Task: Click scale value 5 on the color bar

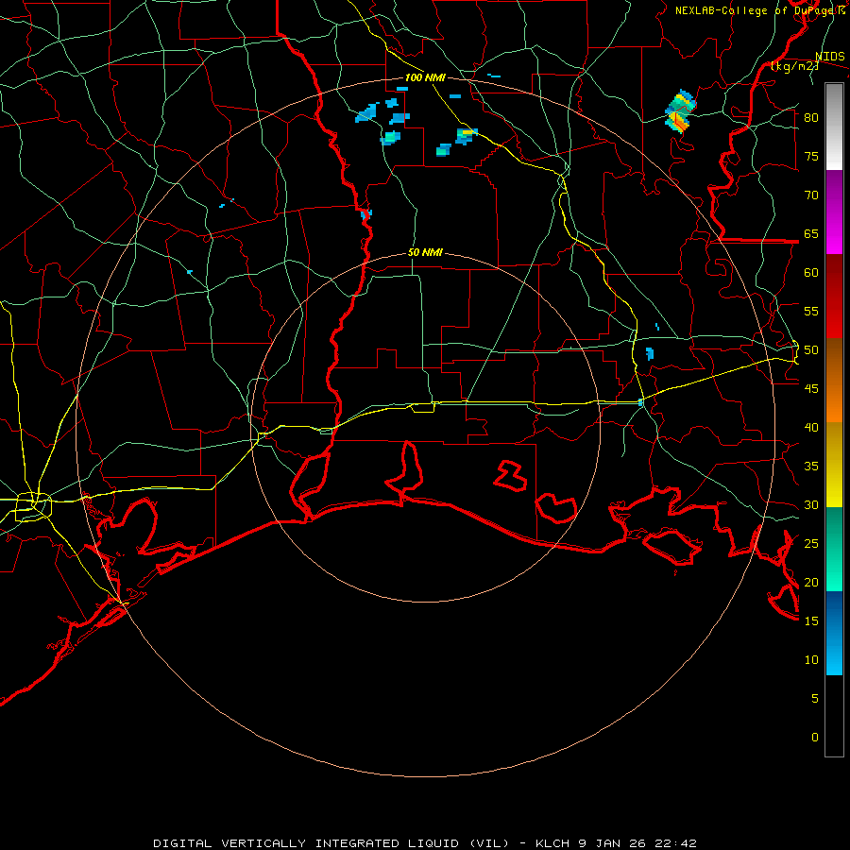Action: coord(815,699)
